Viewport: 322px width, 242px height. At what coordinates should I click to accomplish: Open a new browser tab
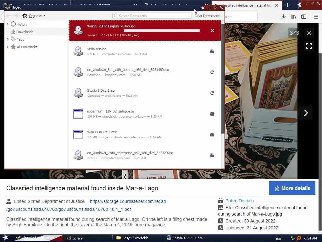pos(287,5)
